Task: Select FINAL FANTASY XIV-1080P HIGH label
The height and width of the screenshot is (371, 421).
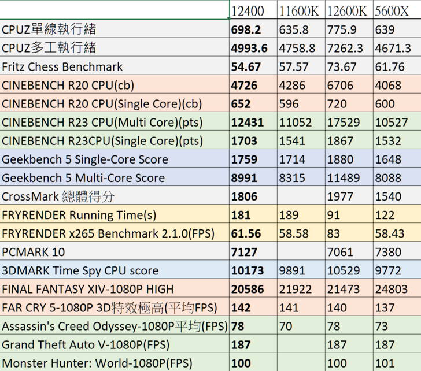Action: 115,288
